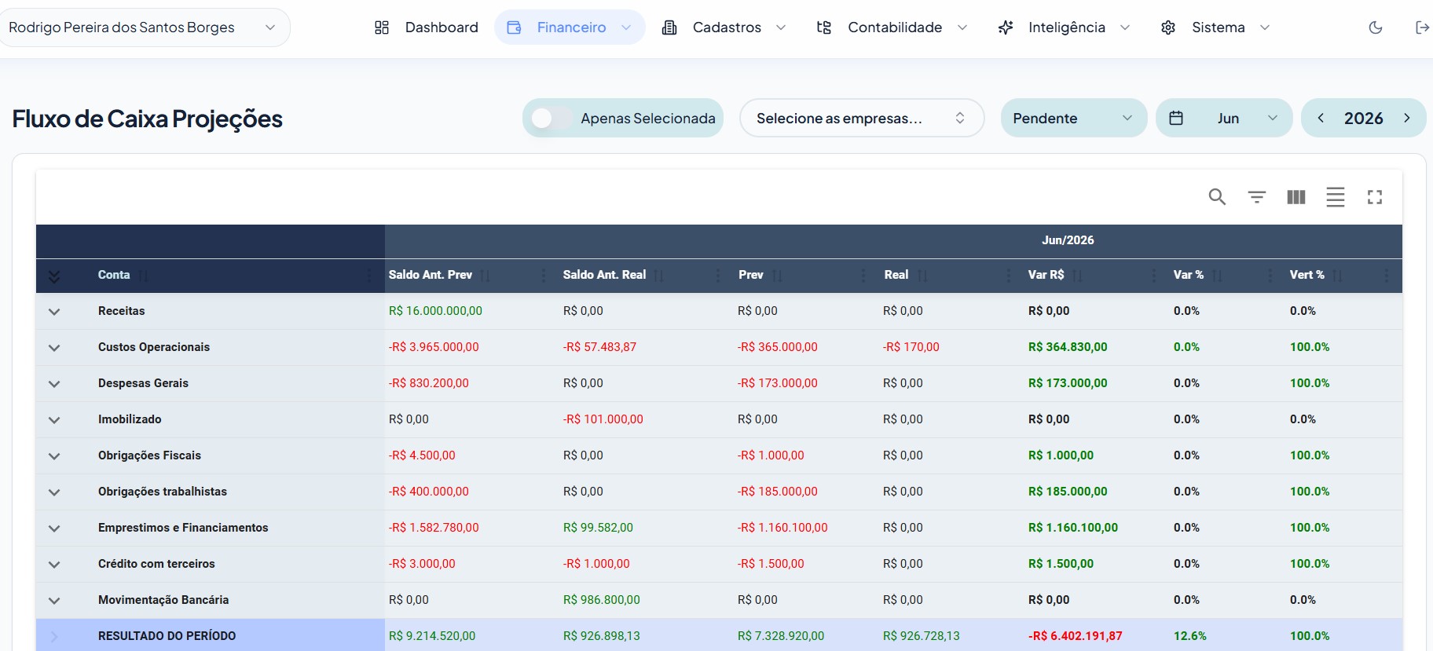The width and height of the screenshot is (1433, 651).
Task: Click the 2026 year label
Action: [x=1363, y=118]
